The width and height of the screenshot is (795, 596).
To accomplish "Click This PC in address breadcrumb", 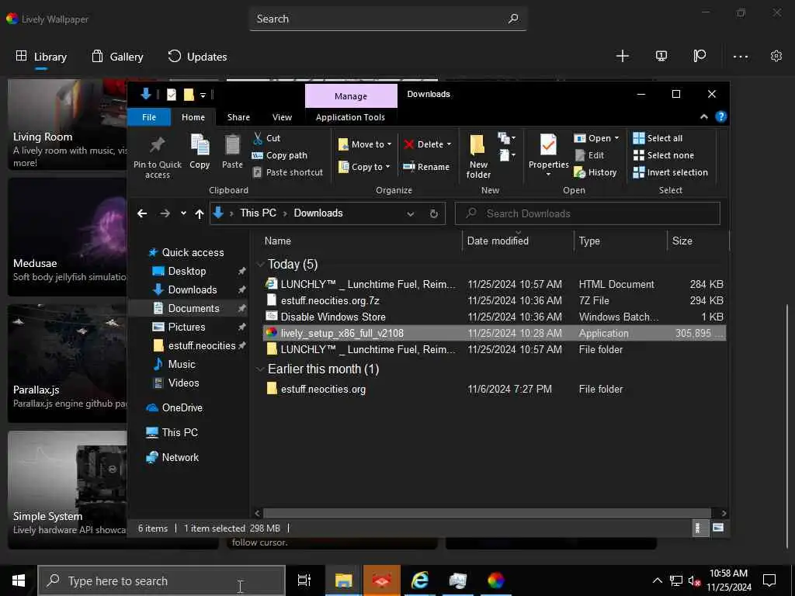I will click(258, 213).
